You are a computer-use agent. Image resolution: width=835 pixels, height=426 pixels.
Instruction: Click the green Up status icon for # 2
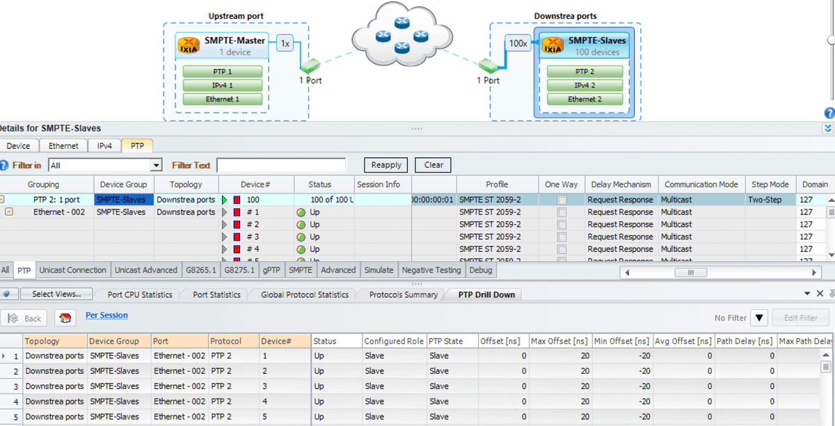[x=301, y=225]
